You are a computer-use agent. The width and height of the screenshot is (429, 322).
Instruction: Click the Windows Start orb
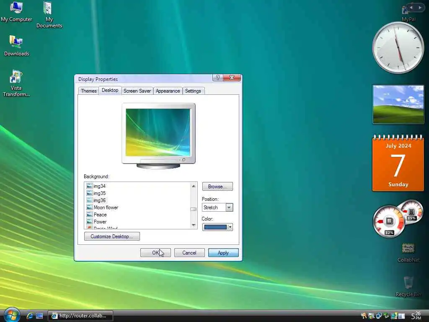point(12,315)
